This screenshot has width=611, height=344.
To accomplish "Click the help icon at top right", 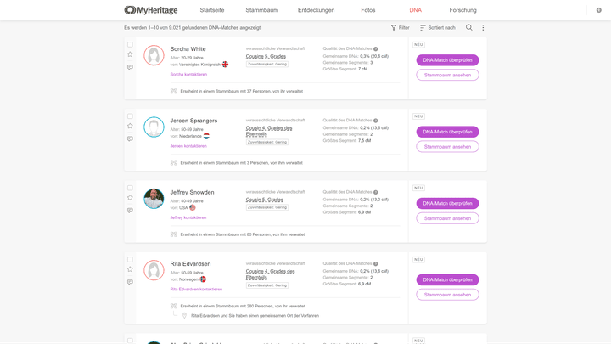I will (x=598, y=10).
